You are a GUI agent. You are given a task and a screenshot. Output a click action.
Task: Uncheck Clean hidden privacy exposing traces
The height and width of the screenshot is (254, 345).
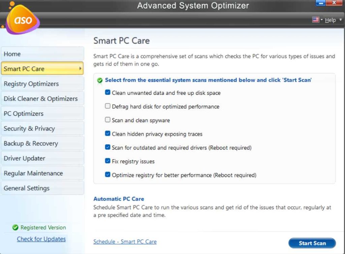coord(107,134)
